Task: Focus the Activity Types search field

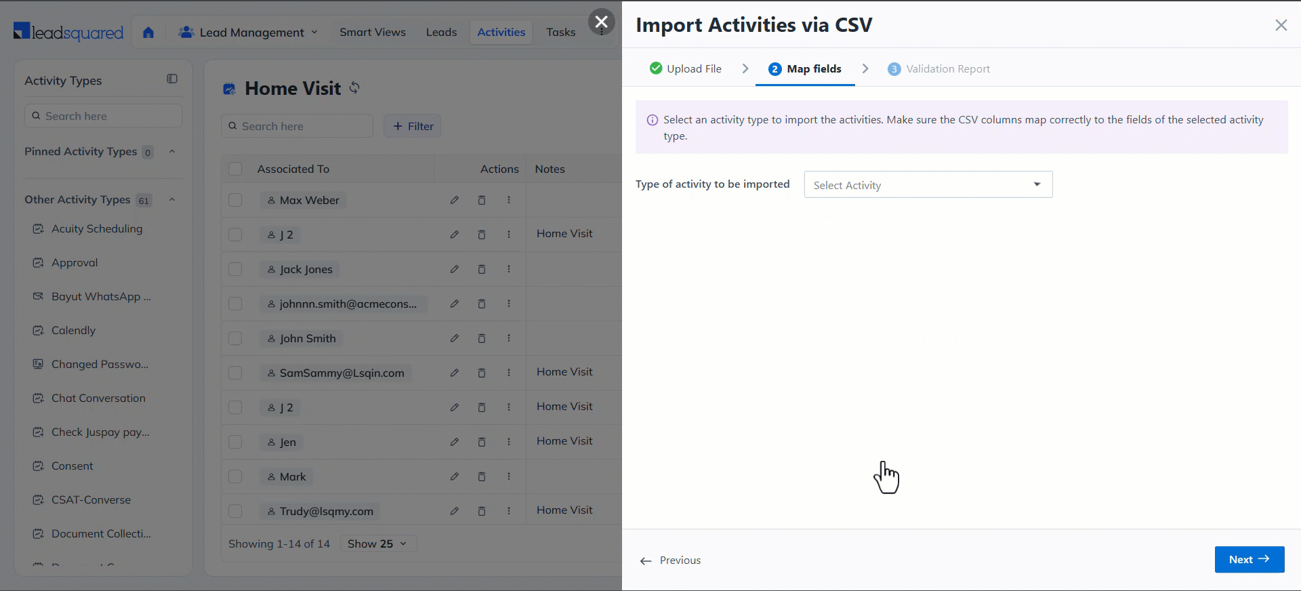Action: pyautogui.click(x=104, y=116)
